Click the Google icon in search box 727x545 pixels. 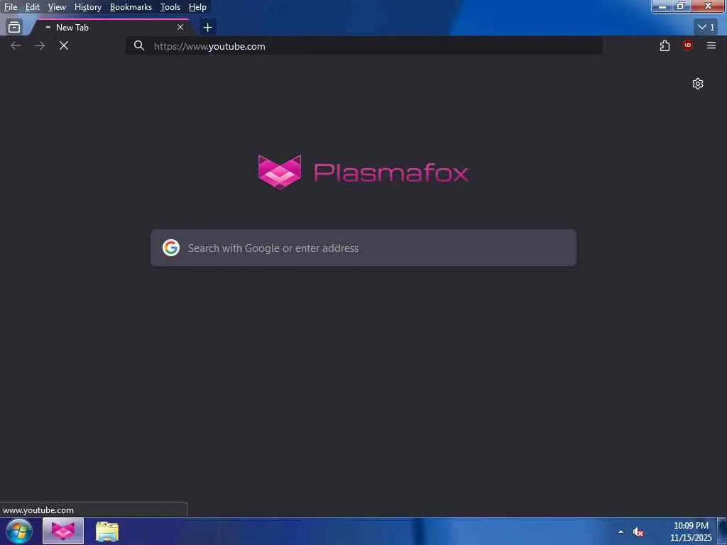pyautogui.click(x=171, y=248)
